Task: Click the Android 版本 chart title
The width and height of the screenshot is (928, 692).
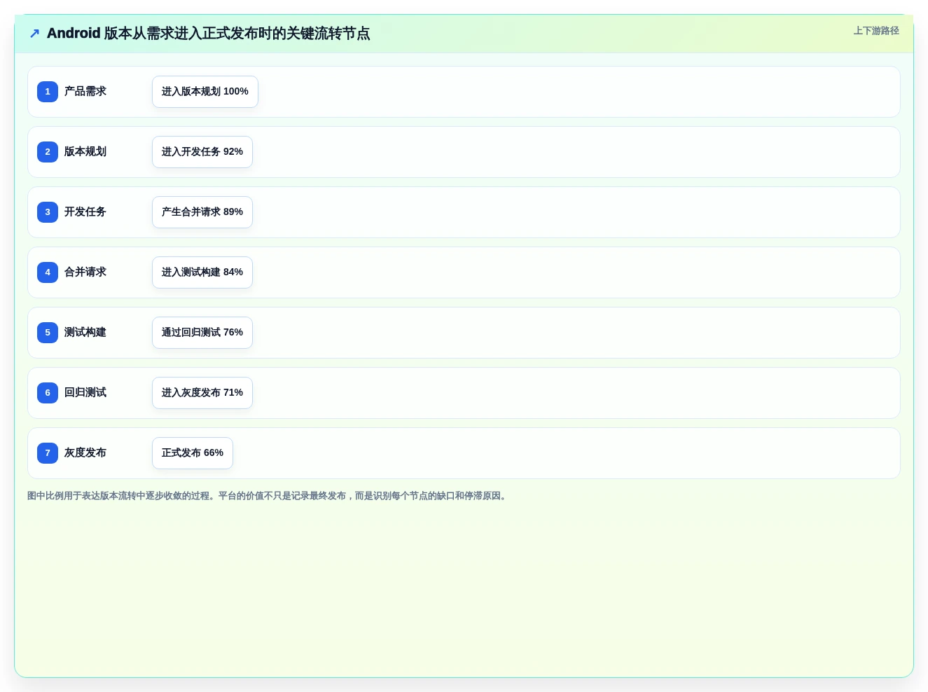Action: 209,34
